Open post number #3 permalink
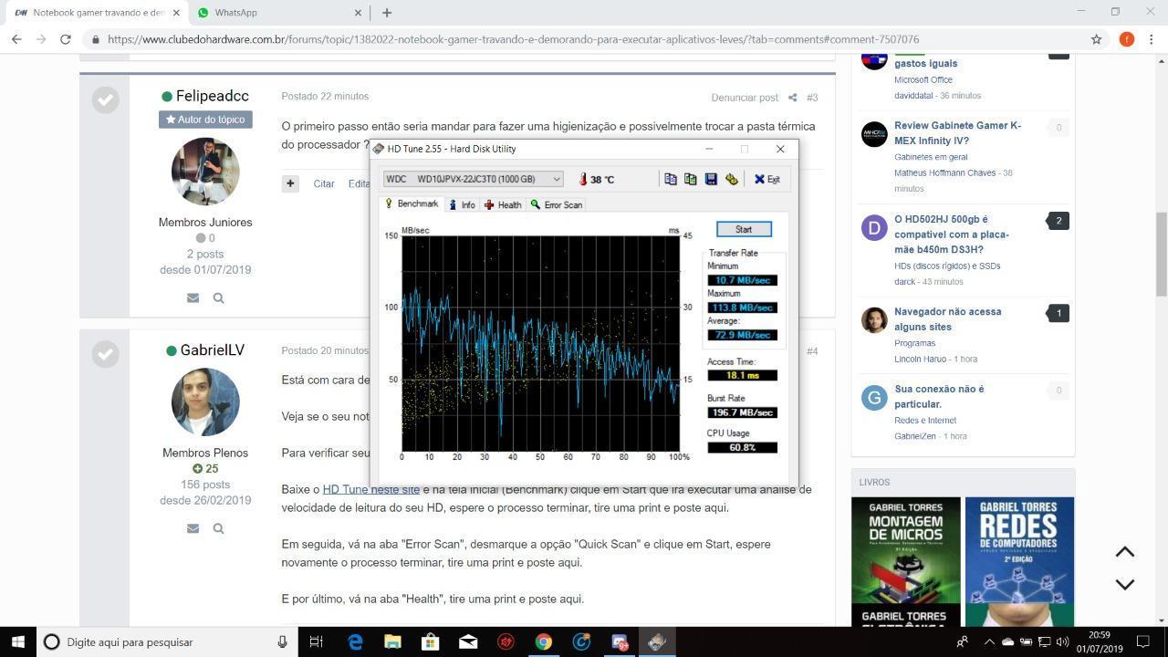 (x=812, y=98)
